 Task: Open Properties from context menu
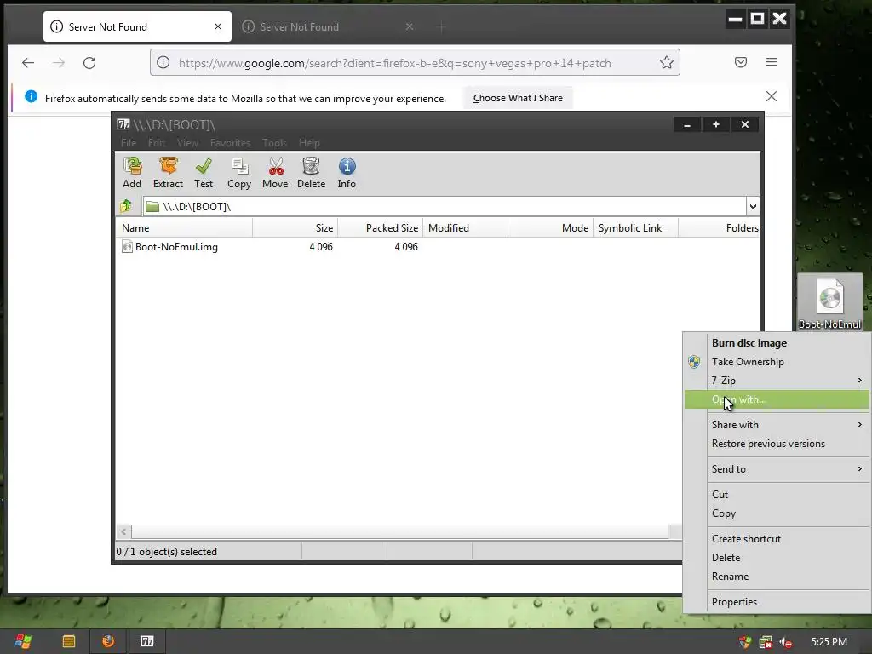point(777,602)
